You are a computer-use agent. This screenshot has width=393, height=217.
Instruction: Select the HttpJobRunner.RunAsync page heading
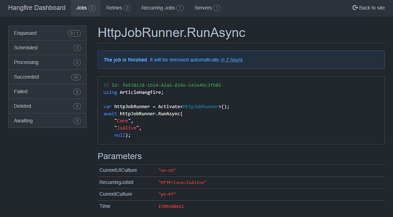[x=171, y=32]
